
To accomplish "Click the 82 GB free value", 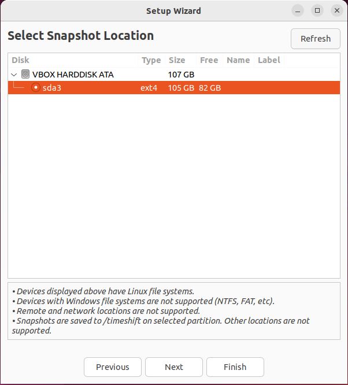I will click(x=210, y=88).
